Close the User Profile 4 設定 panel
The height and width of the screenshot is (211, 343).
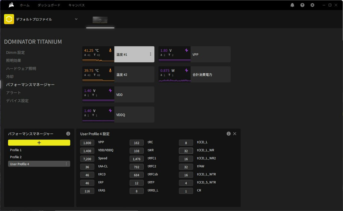[234, 134]
